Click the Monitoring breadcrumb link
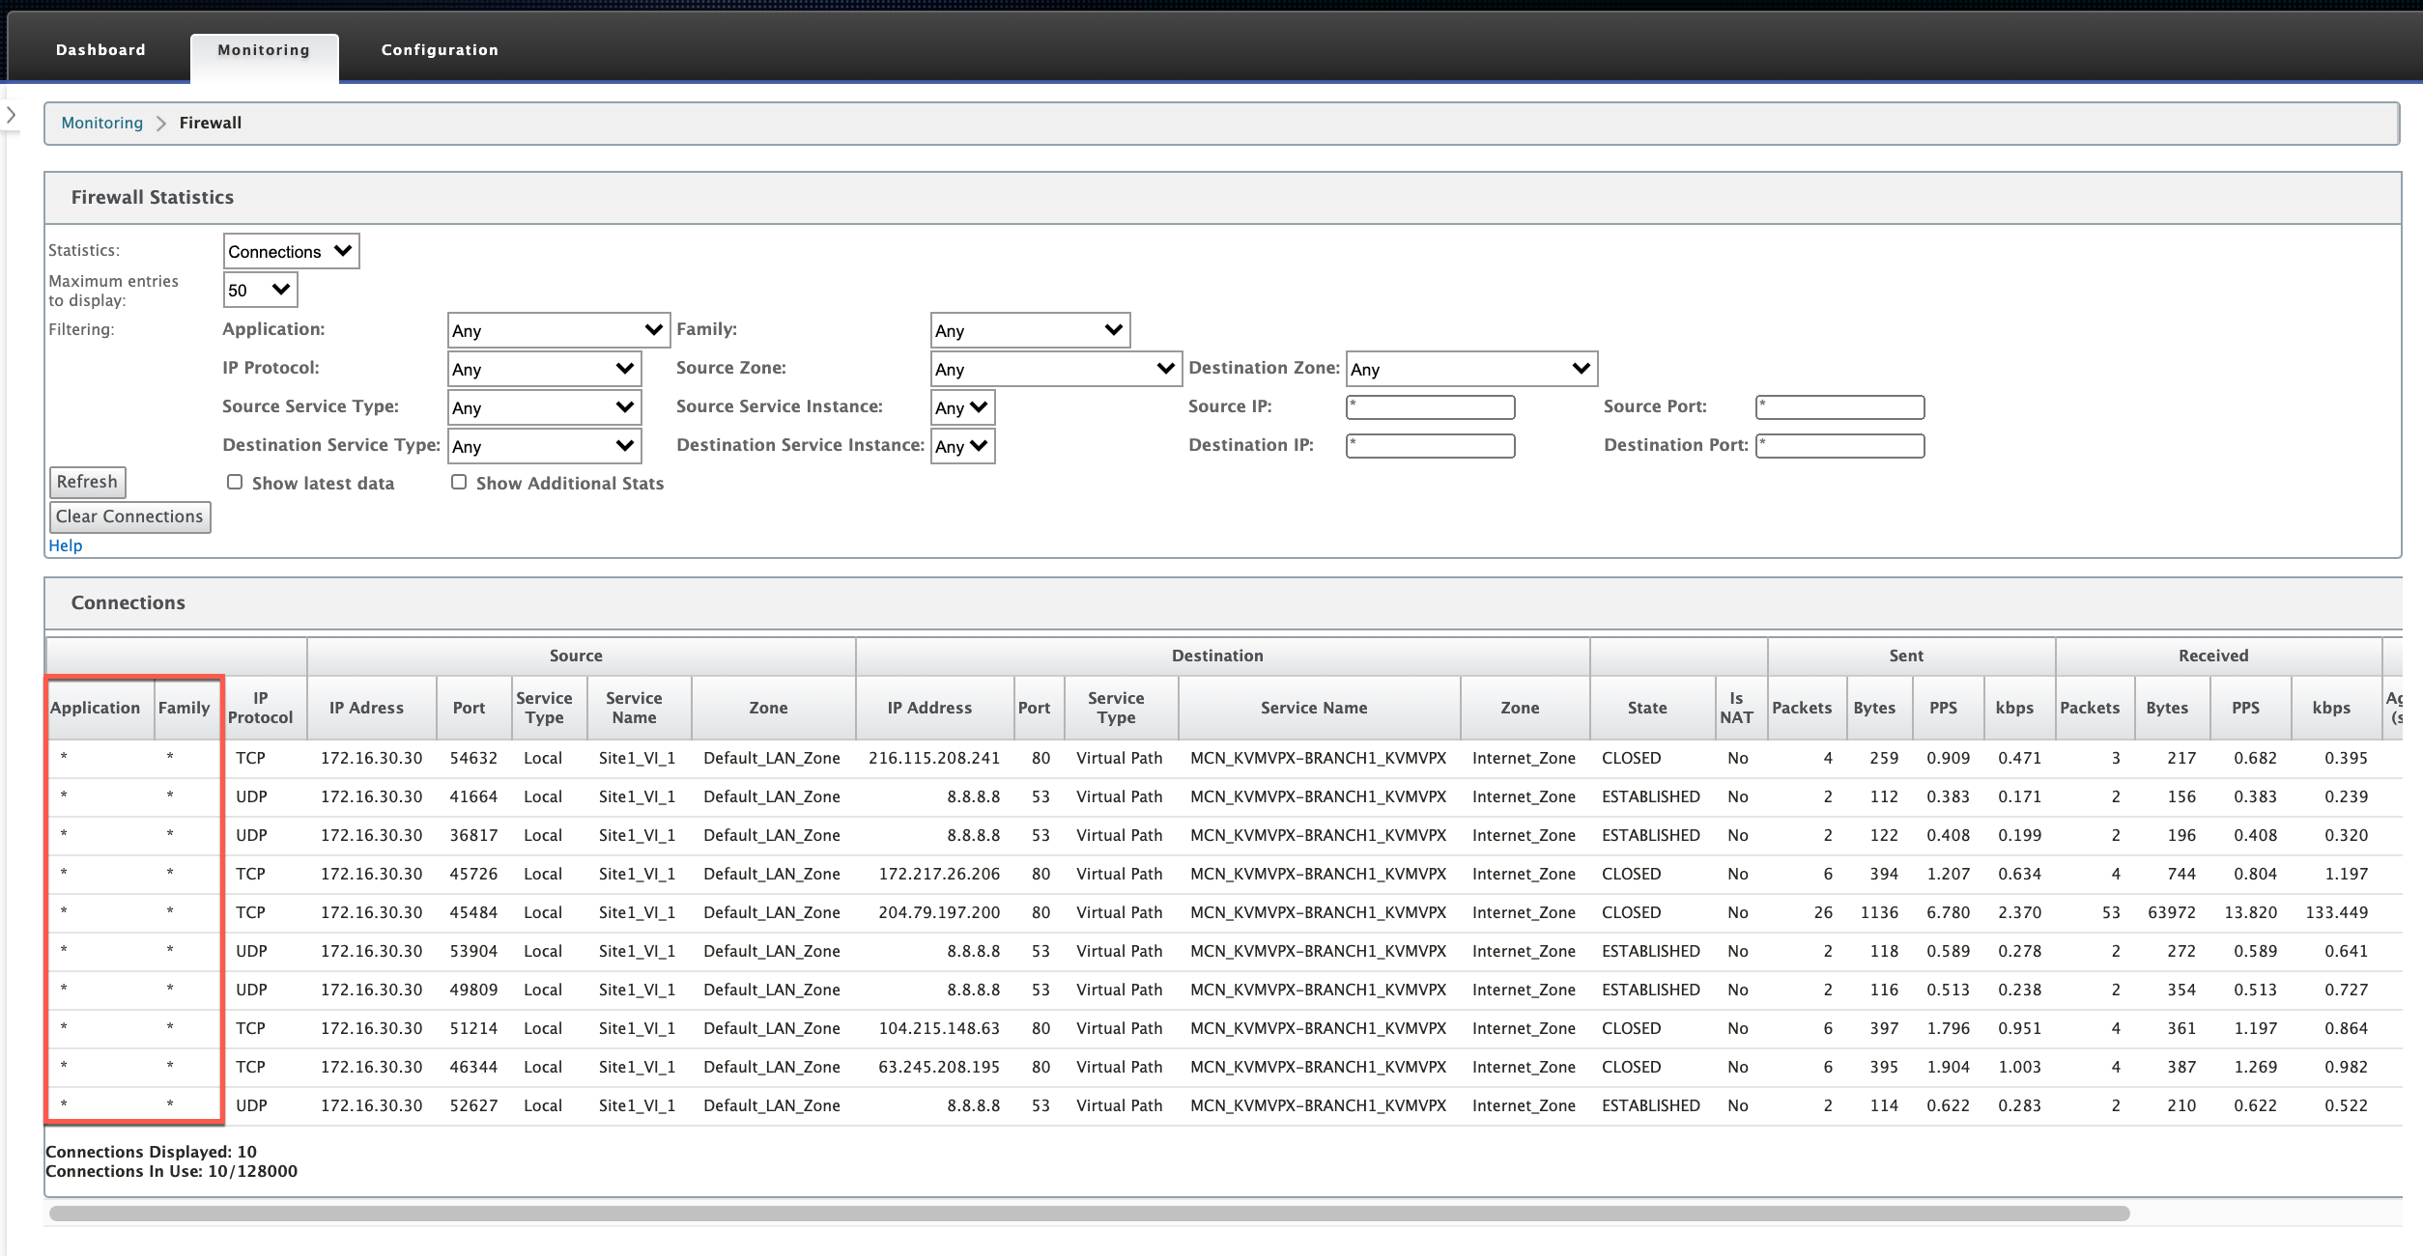 [x=101, y=123]
